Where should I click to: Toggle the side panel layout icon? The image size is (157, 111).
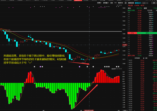click(126, 3)
